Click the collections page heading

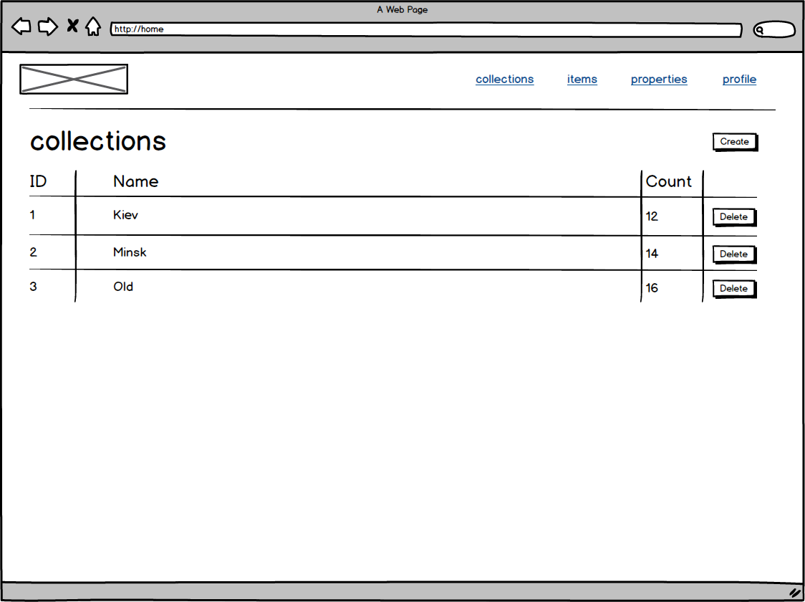click(x=98, y=141)
